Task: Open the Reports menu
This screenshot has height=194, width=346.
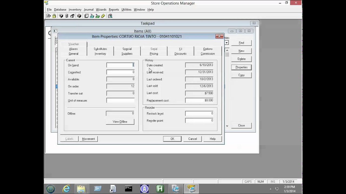Action: [114, 9]
